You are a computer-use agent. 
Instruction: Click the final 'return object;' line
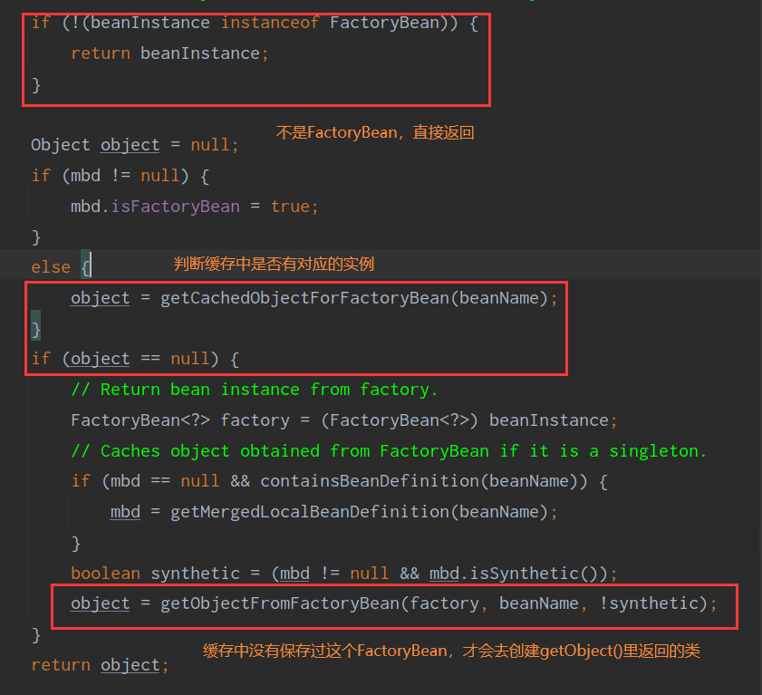click(100, 665)
